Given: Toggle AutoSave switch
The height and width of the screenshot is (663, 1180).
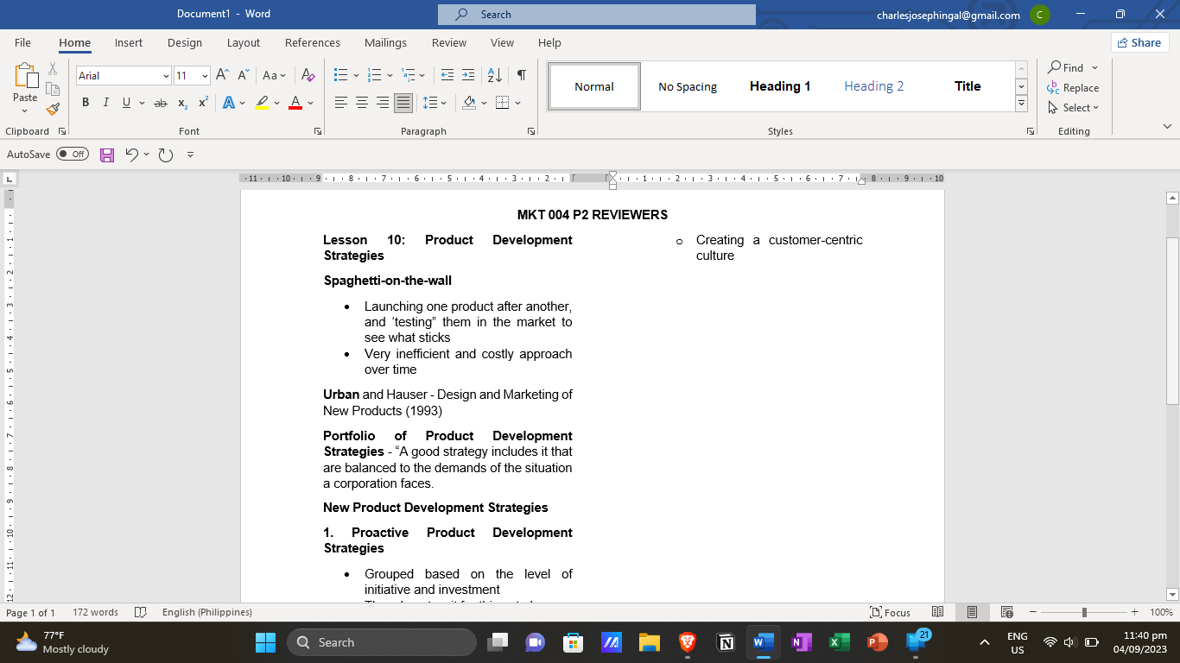Looking at the screenshot, I should pos(73,155).
